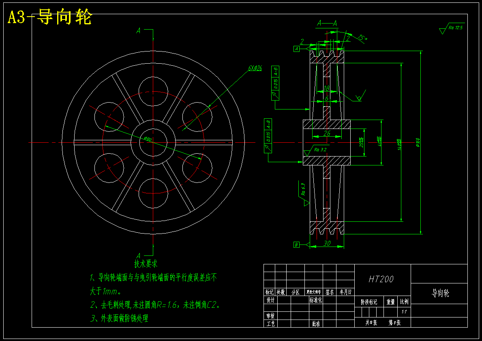Select the '6' web thickness dimension
Viewport: 482px width, 341px height.
(327, 98)
